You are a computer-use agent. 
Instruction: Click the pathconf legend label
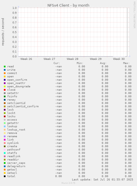point(14,150)
